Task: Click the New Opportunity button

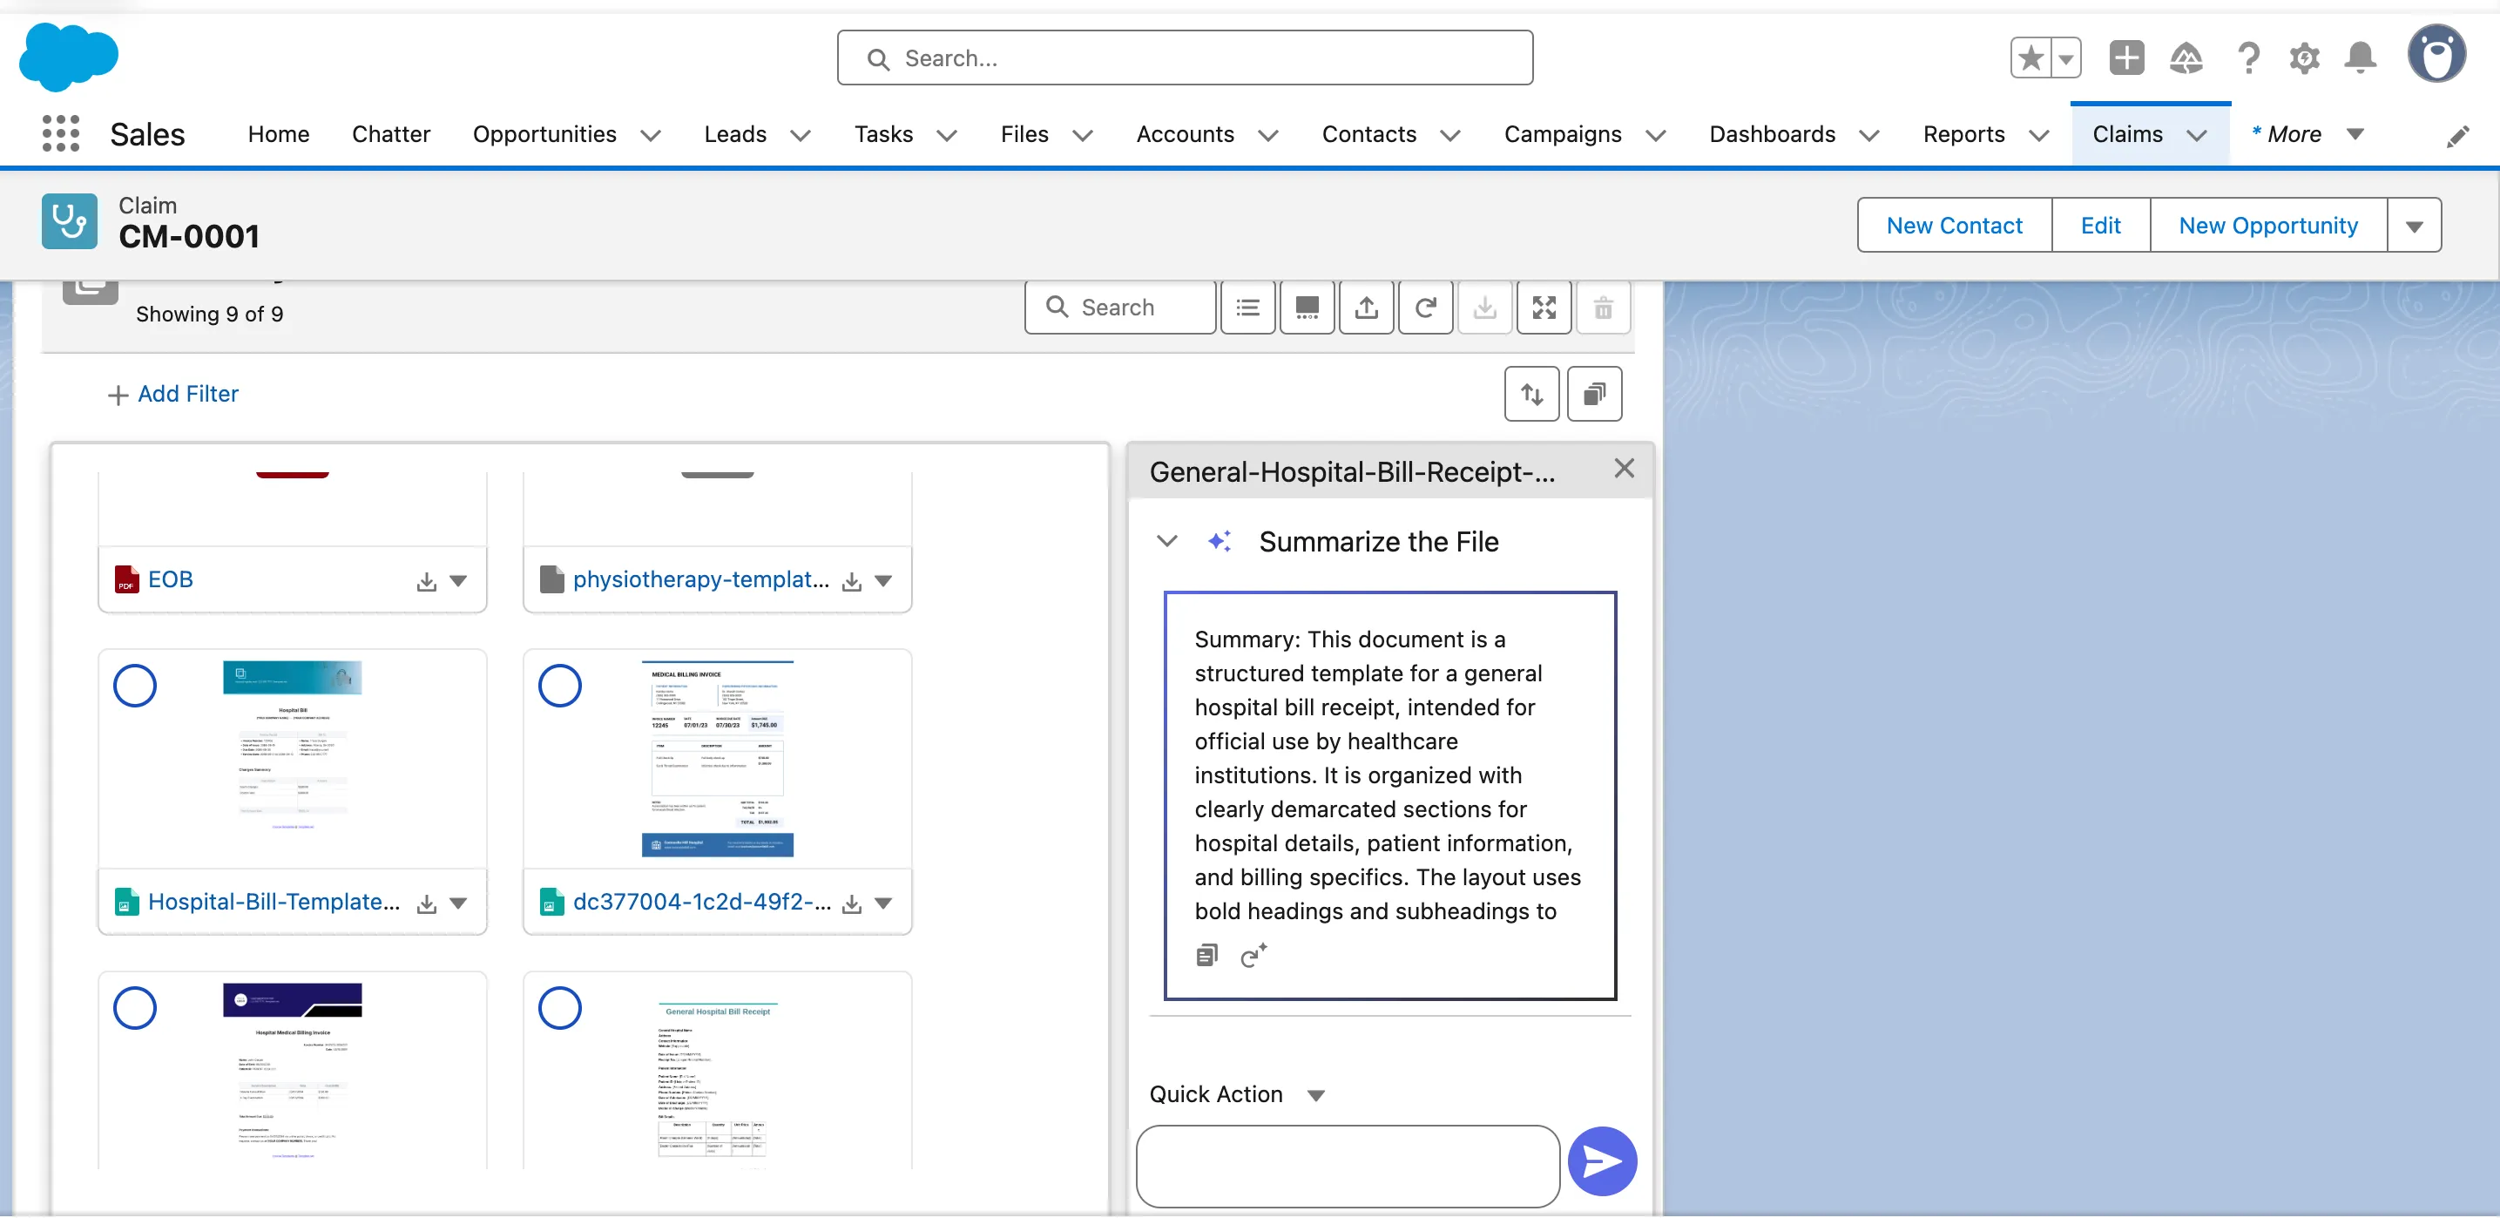Action: [x=2267, y=225]
